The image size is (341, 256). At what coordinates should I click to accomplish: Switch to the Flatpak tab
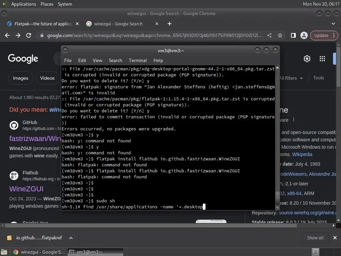click(x=43, y=24)
